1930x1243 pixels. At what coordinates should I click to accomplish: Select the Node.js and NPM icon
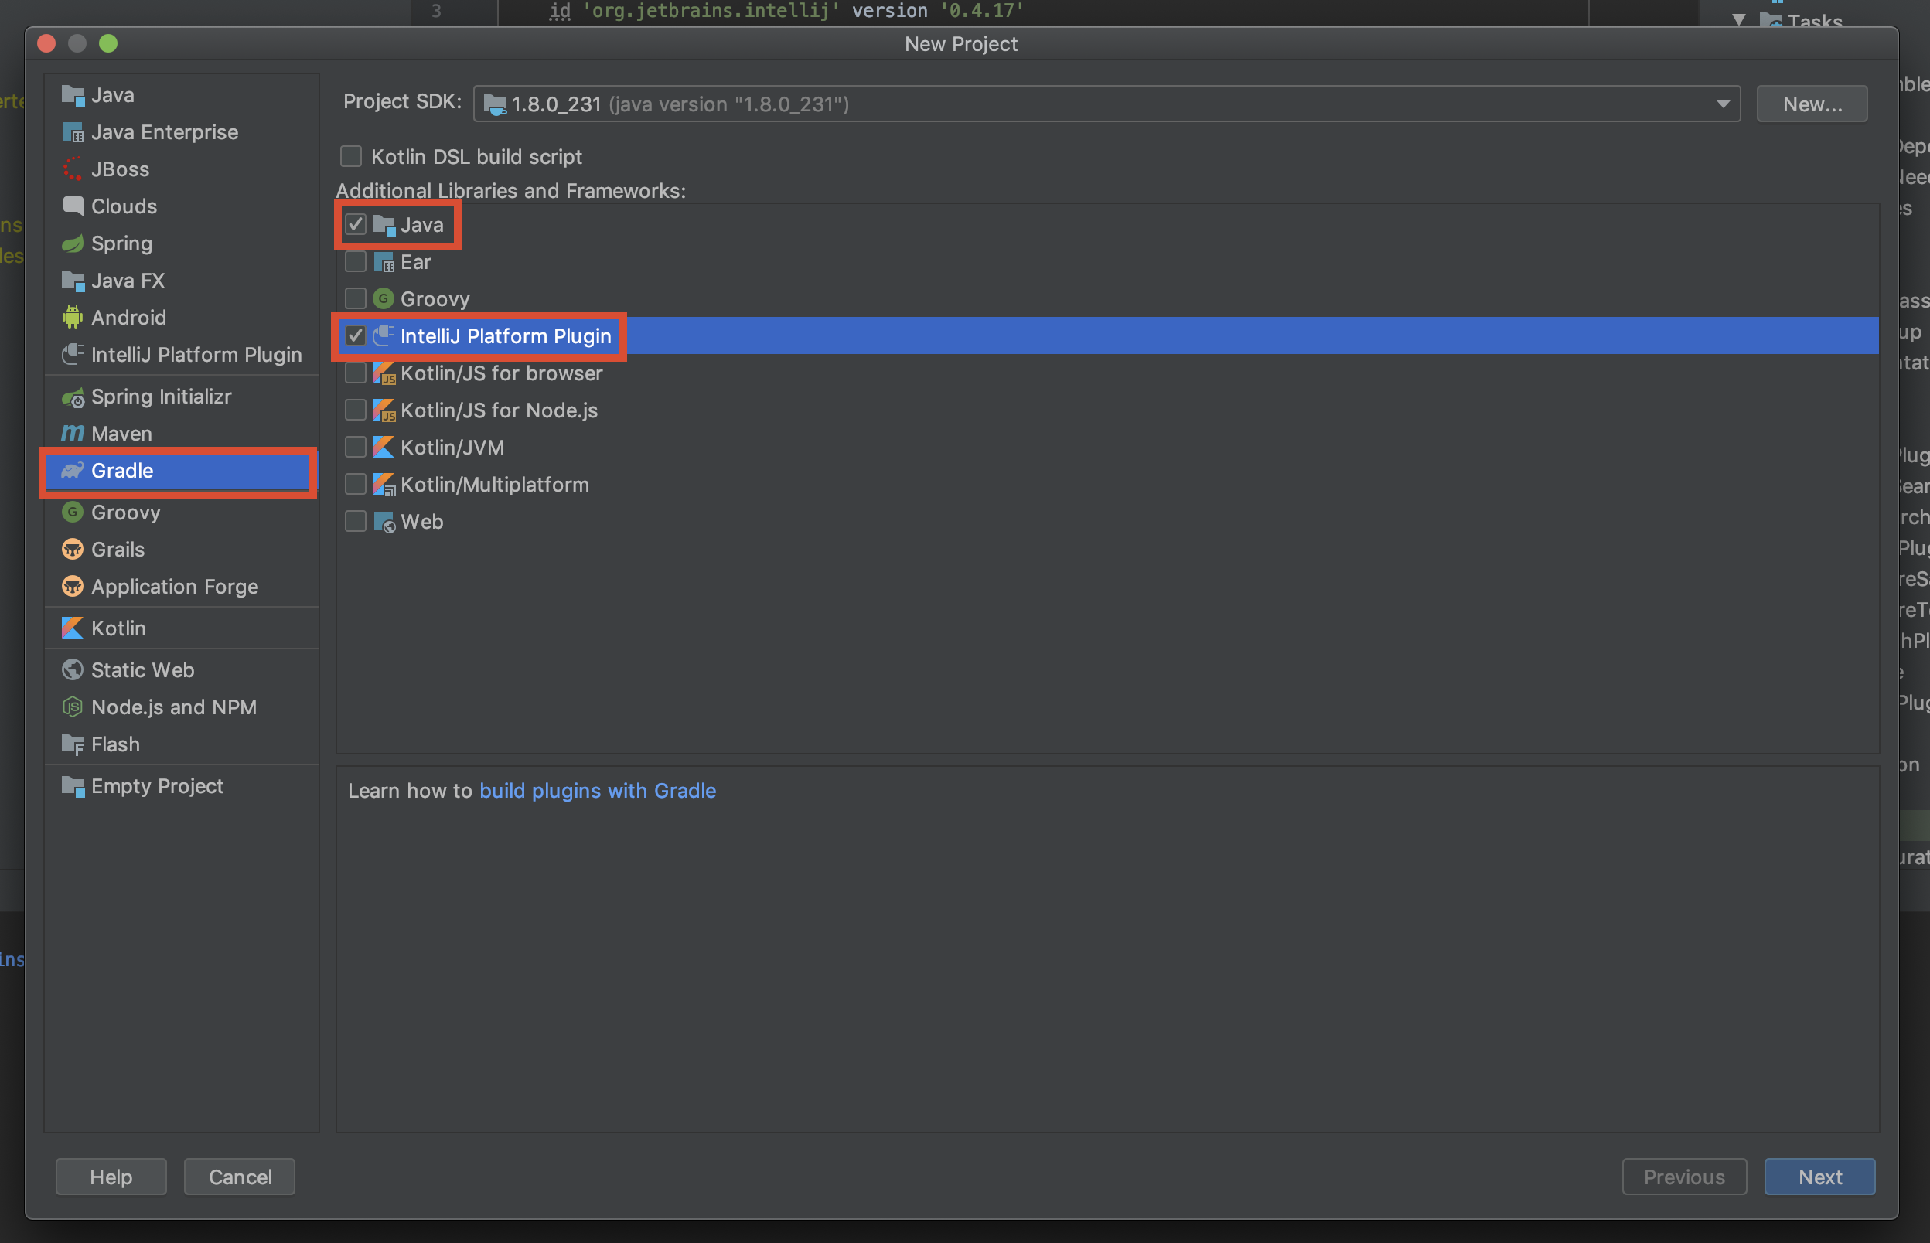(x=73, y=707)
